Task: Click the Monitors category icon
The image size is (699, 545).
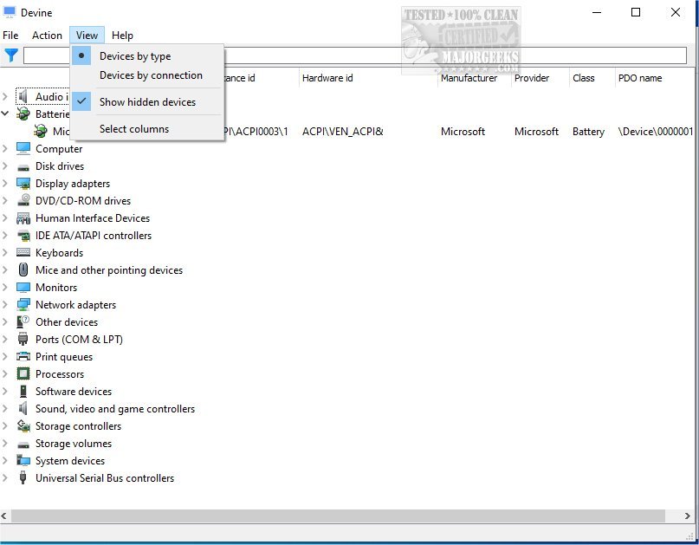Action: coord(23,287)
